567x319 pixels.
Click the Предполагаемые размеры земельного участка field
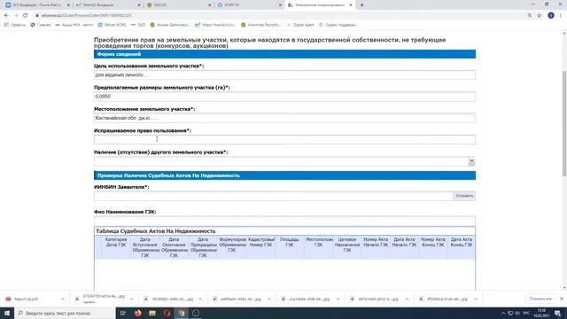pyautogui.click(x=284, y=97)
